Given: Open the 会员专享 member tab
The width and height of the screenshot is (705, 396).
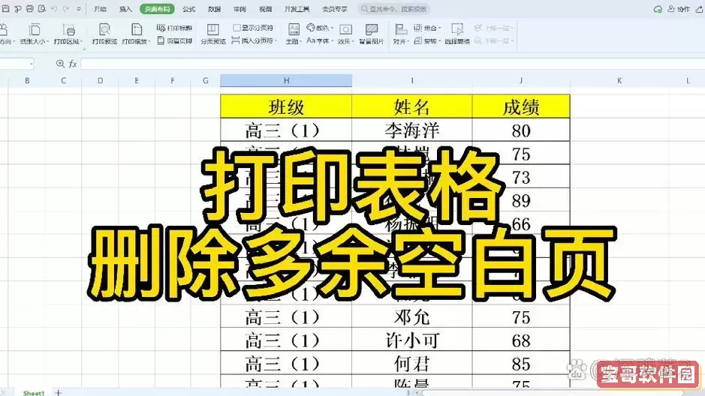Looking at the screenshot, I should 335,9.
